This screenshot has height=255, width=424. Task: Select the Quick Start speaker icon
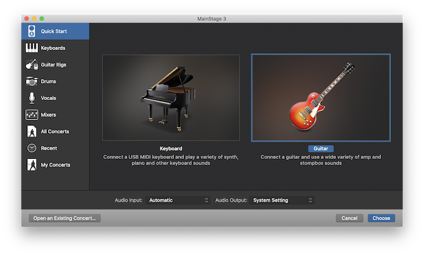(32, 31)
